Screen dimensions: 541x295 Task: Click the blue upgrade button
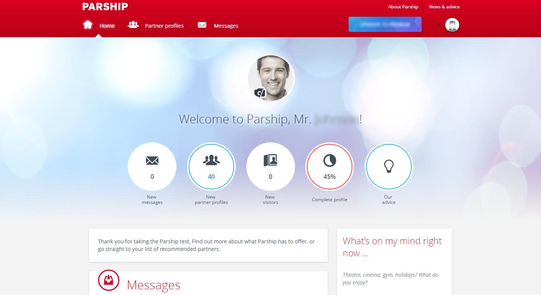click(x=385, y=24)
